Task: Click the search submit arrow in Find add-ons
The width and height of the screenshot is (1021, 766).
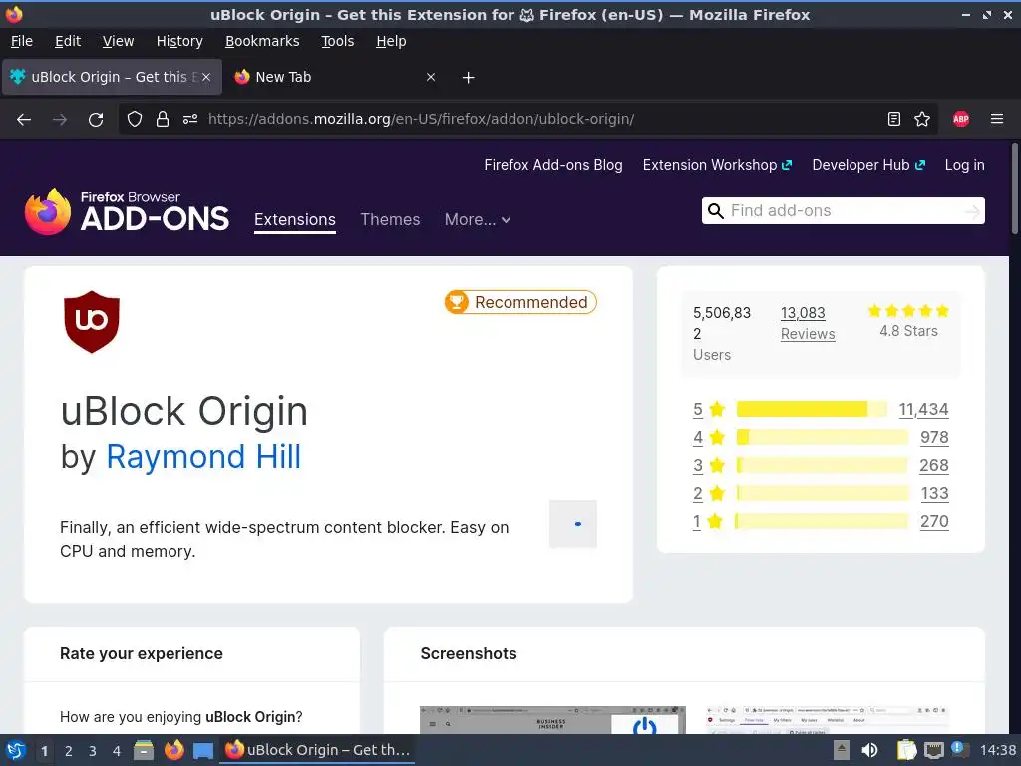Action: pos(972,211)
